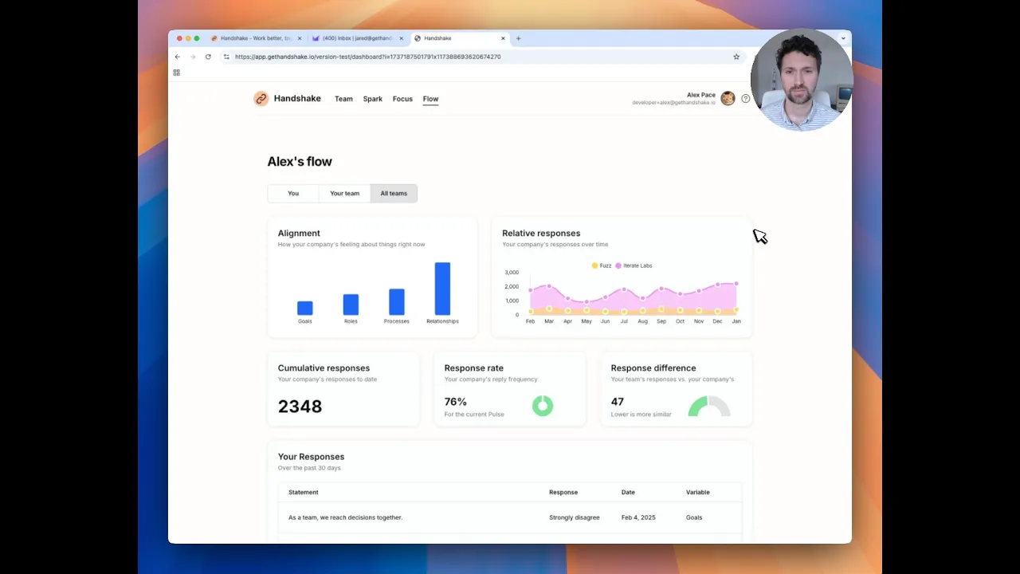This screenshot has width=1020, height=574.
Task: Click the Handshake logo icon
Action: [x=261, y=99]
